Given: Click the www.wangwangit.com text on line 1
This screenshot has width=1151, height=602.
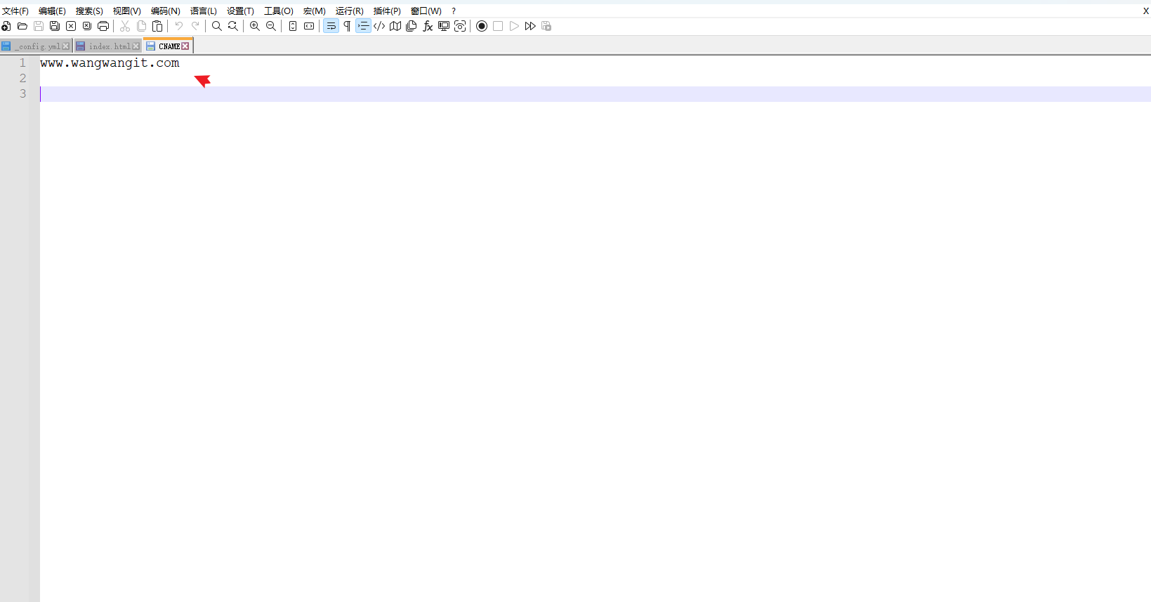Looking at the screenshot, I should pyautogui.click(x=110, y=63).
